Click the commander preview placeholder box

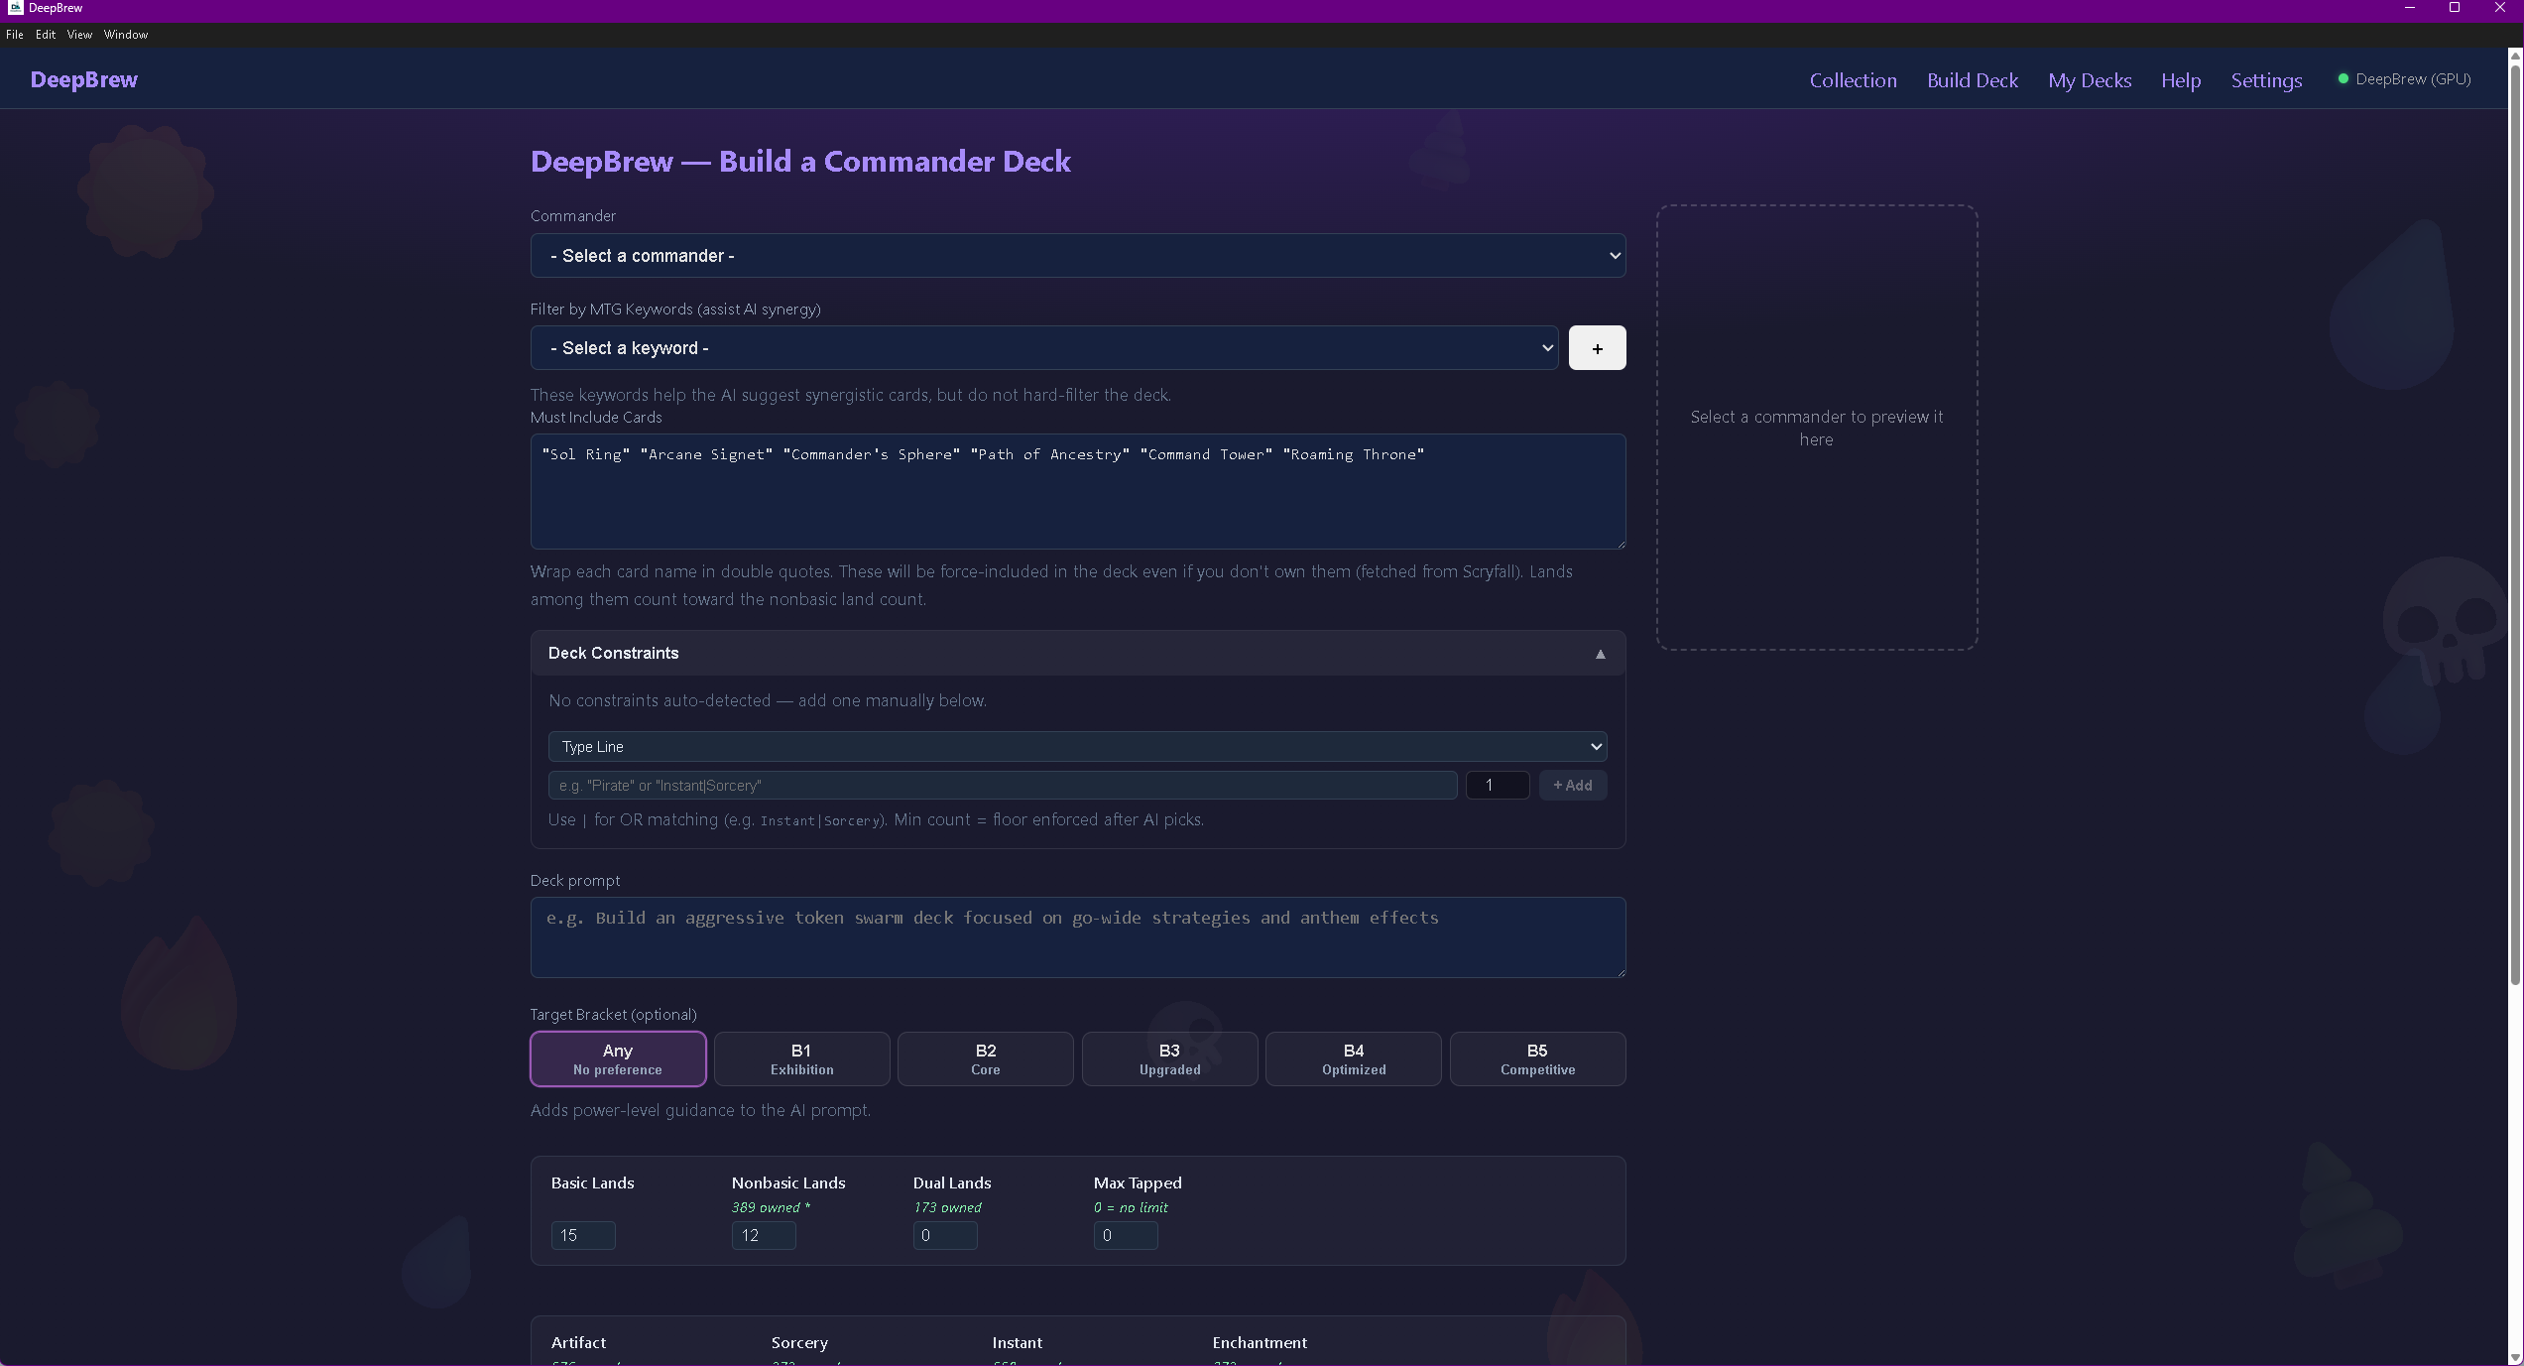(x=1817, y=428)
